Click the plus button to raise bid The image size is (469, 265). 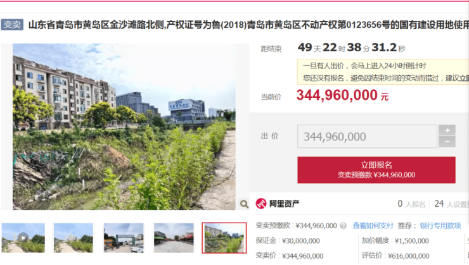(x=447, y=130)
